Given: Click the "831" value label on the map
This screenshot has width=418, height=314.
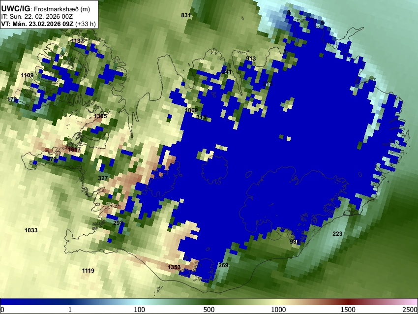Looking at the screenshot, I should 186,15.
